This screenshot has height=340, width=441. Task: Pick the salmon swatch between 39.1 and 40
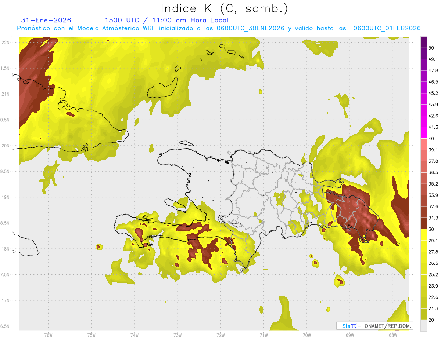click(x=424, y=144)
